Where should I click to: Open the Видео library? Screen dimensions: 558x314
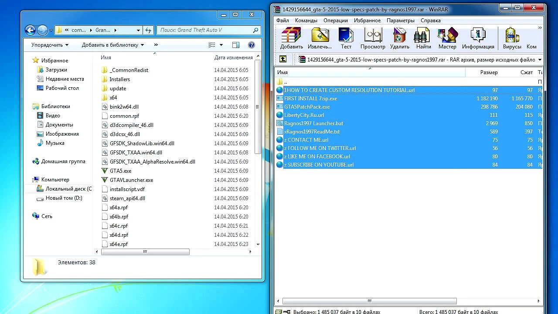click(53, 116)
